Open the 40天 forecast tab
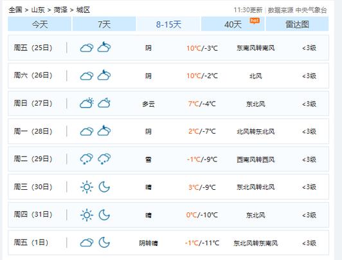This screenshot has height=260, width=342. click(x=233, y=24)
